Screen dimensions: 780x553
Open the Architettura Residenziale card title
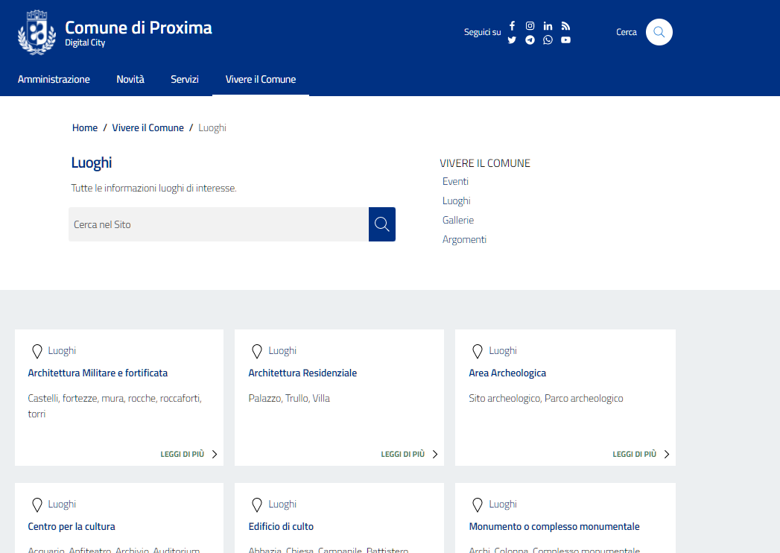coord(302,373)
